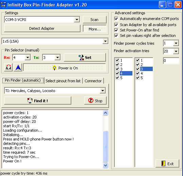Expand the 1x5 (L5A) connector dropdown
The width and height of the screenshot is (183, 176).
tap(105, 41)
